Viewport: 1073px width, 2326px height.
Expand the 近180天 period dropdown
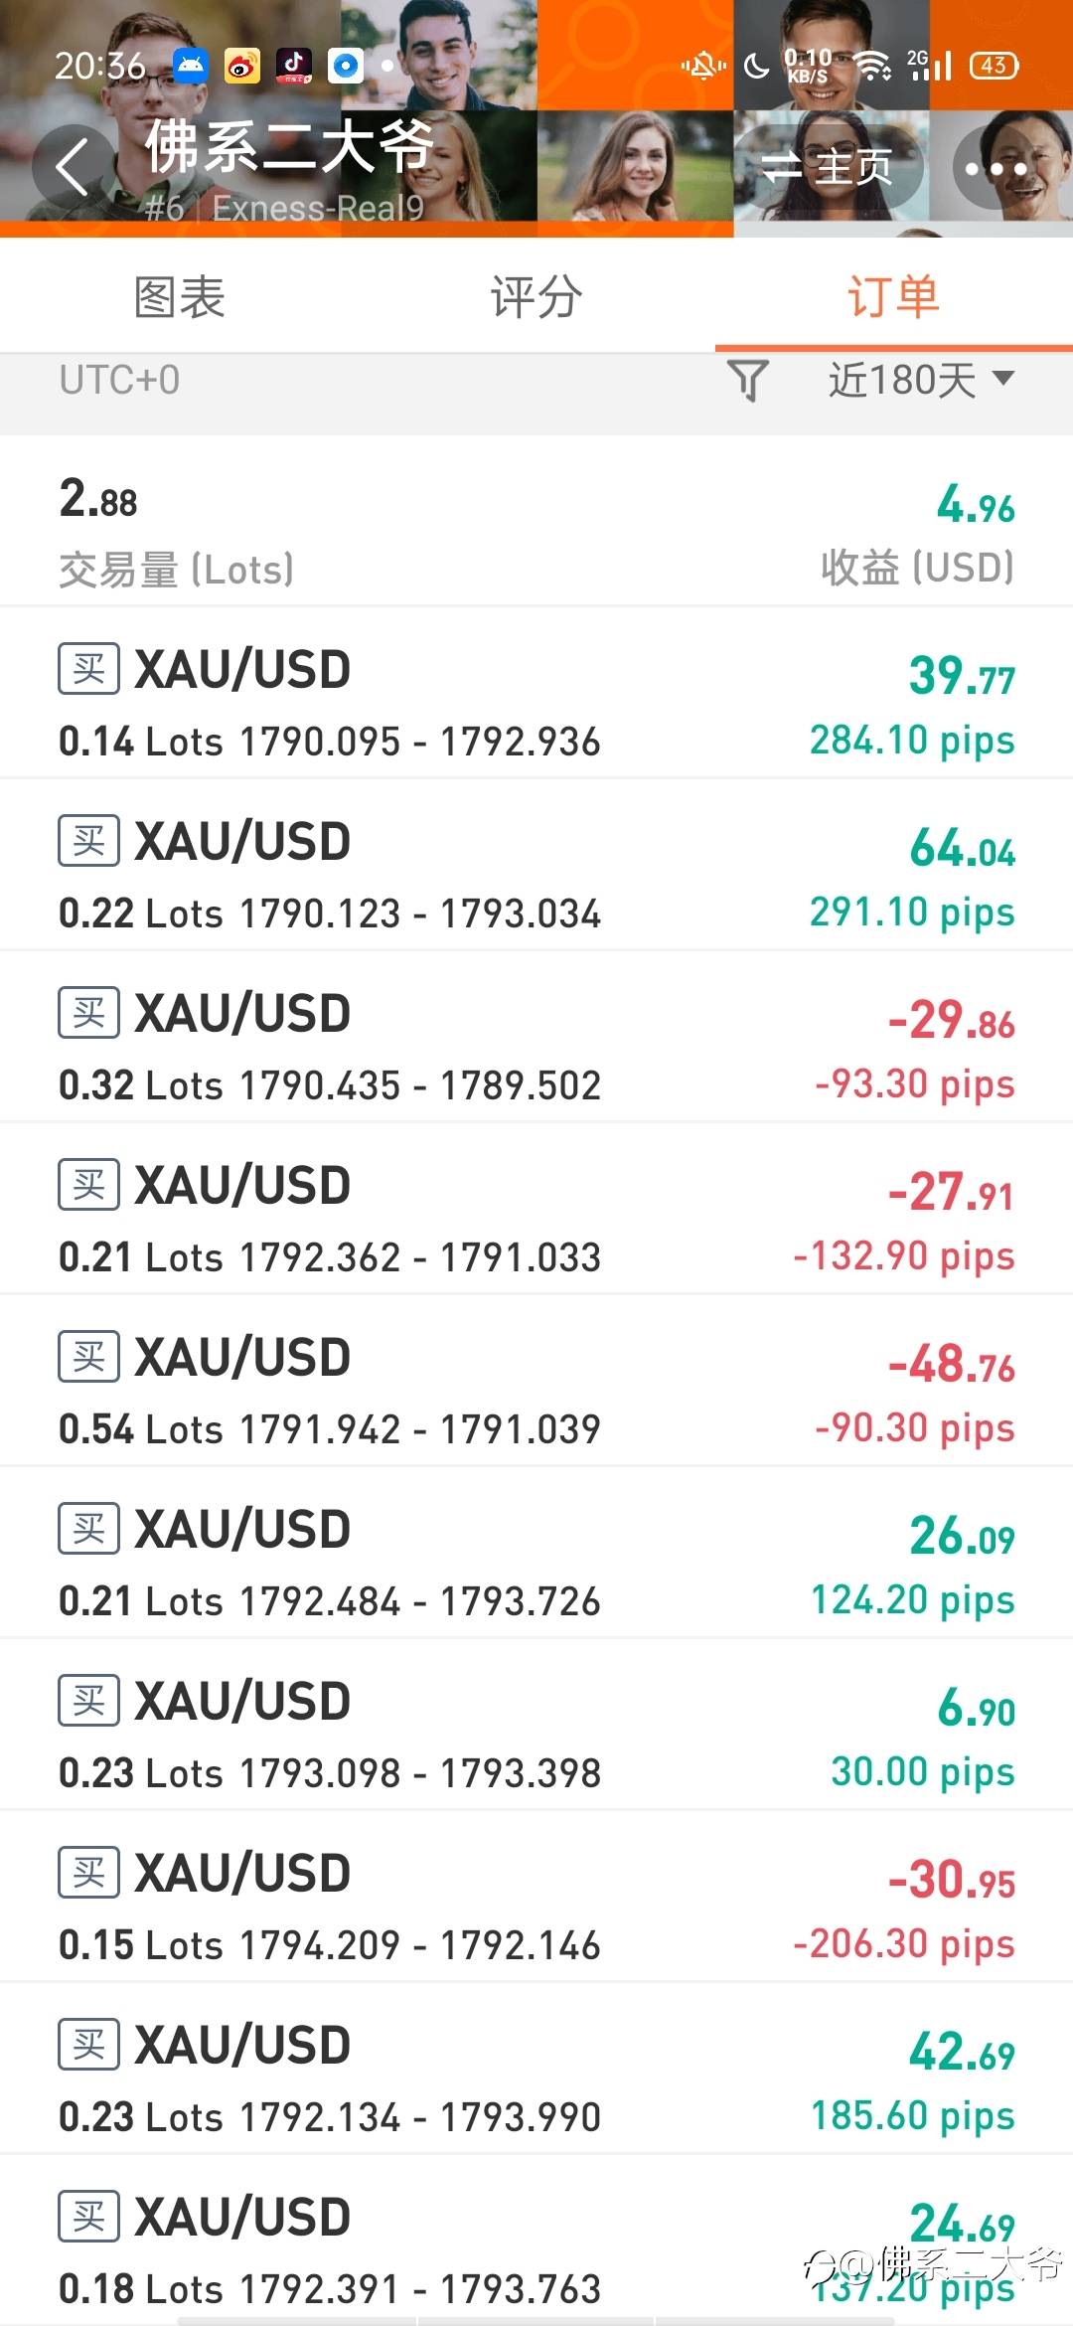pyautogui.click(x=921, y=380)
